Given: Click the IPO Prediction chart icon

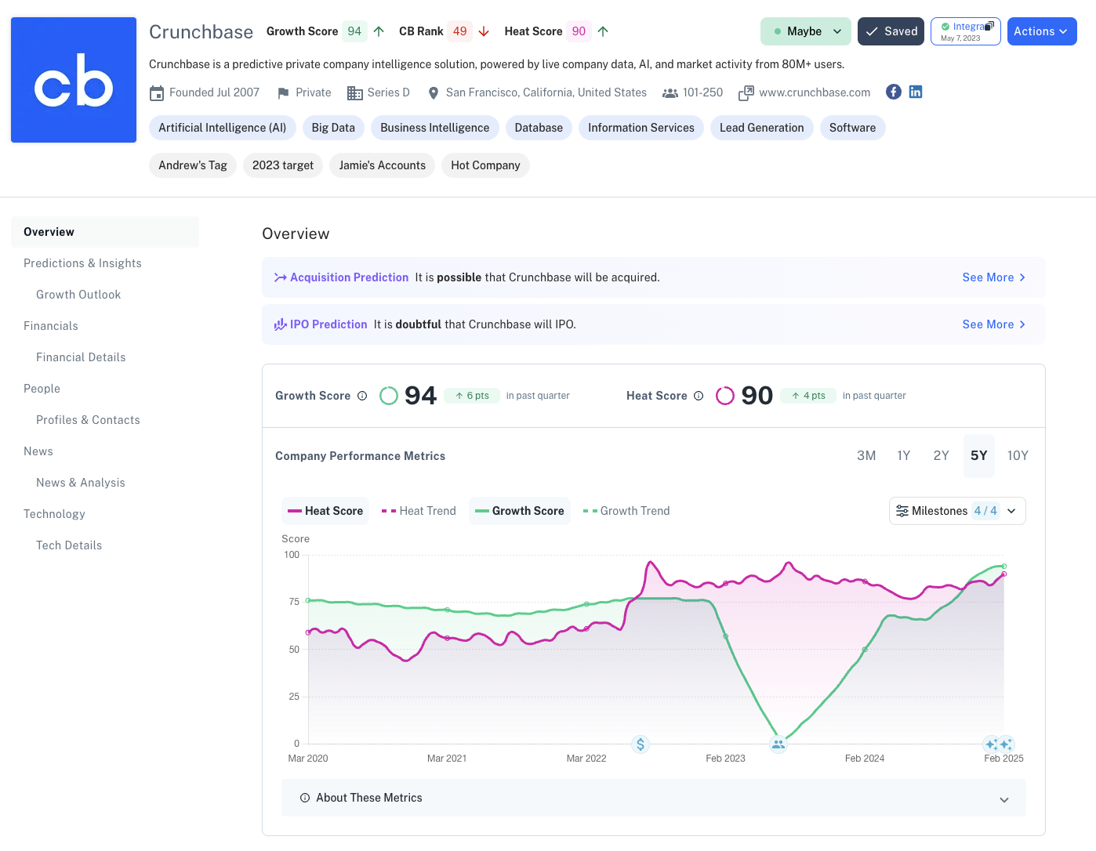Looking at the screenshot, I should (280, 324).
